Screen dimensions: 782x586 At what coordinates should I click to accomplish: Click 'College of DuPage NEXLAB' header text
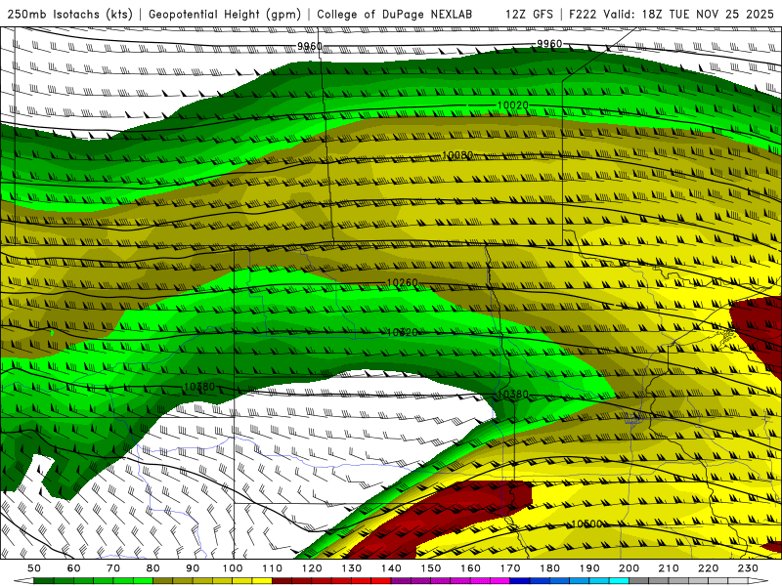point(394,14)
